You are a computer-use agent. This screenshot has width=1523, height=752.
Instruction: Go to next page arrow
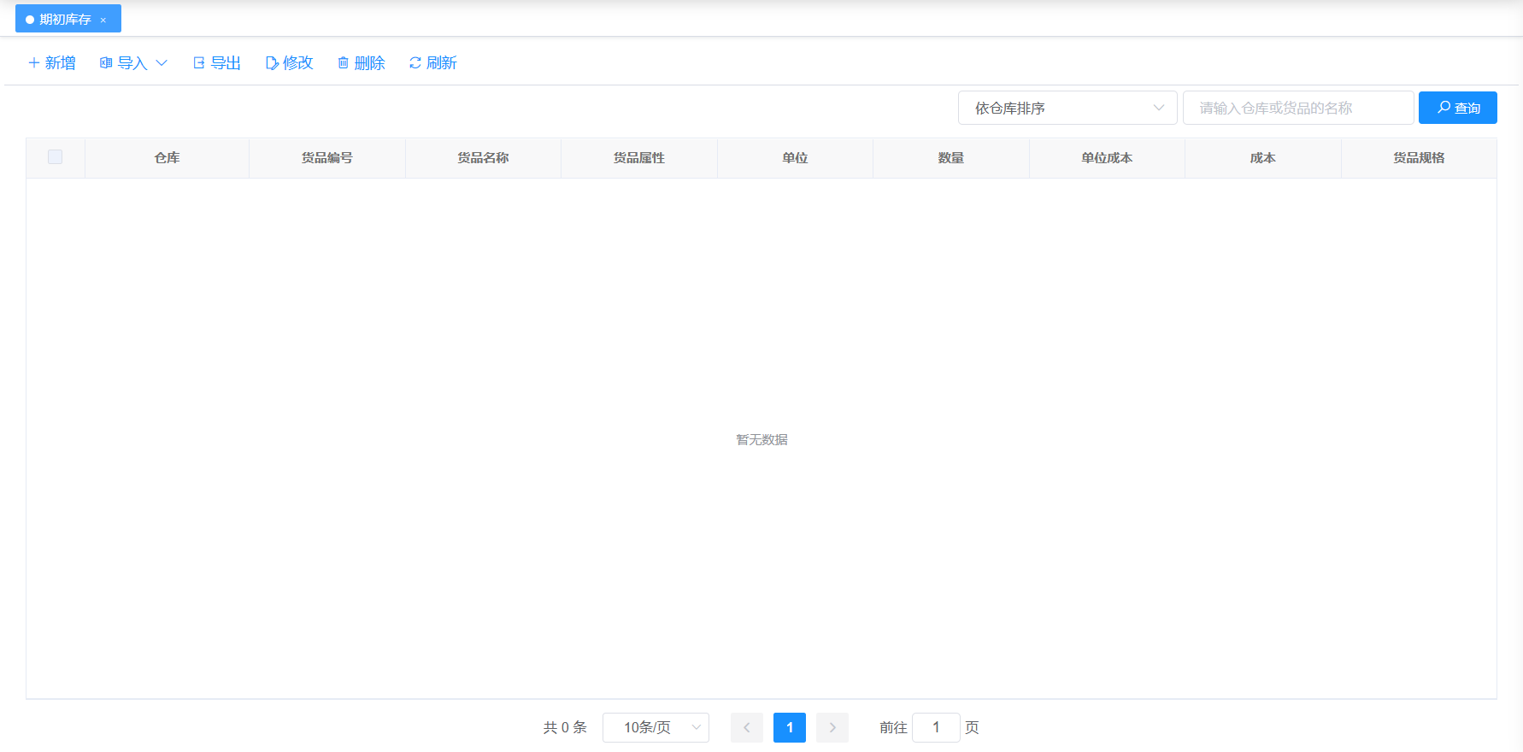(x=832, y=727)
